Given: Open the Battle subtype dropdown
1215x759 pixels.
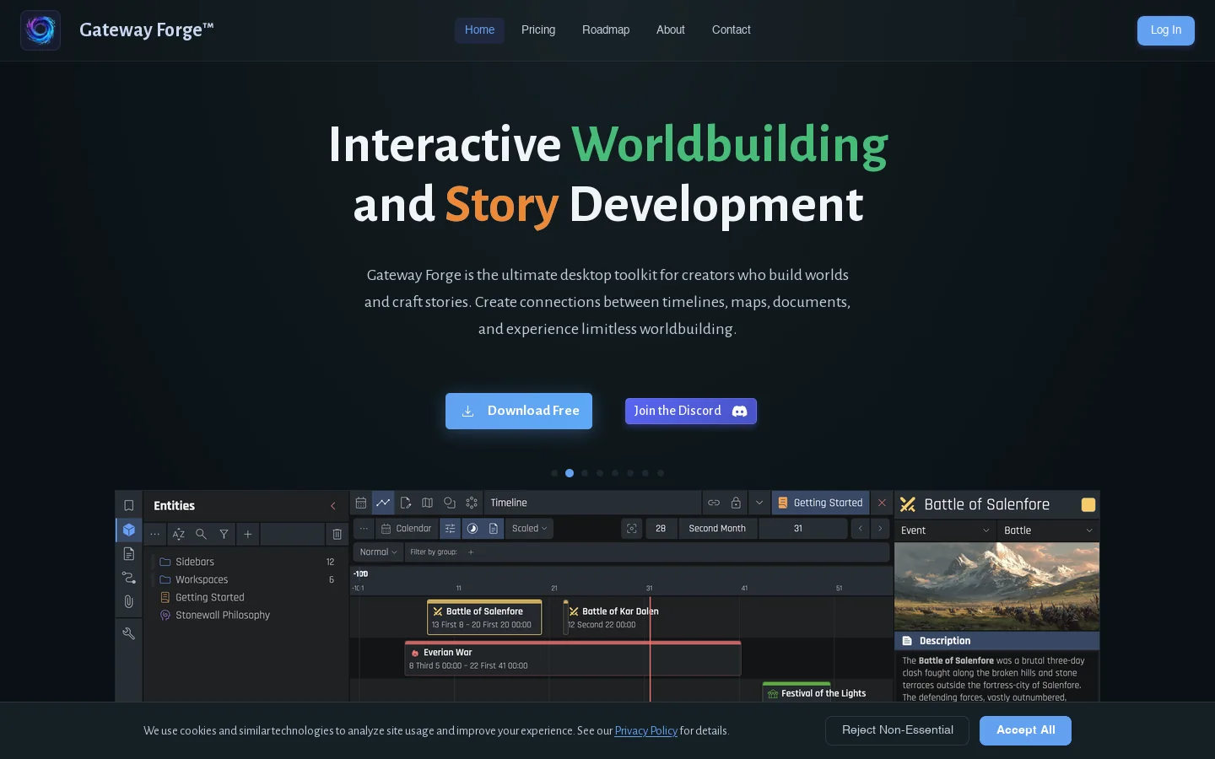Looking at the screenshot, I should (x=1048, y=530).
